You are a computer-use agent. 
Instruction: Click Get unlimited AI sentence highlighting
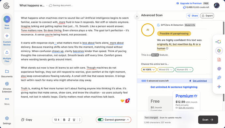[174, 87]
